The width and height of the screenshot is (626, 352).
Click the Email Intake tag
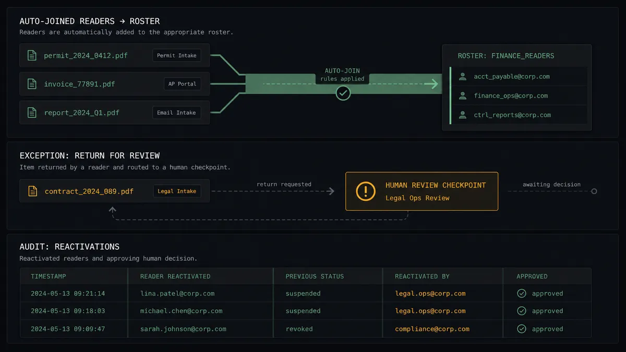coord(177,113)
